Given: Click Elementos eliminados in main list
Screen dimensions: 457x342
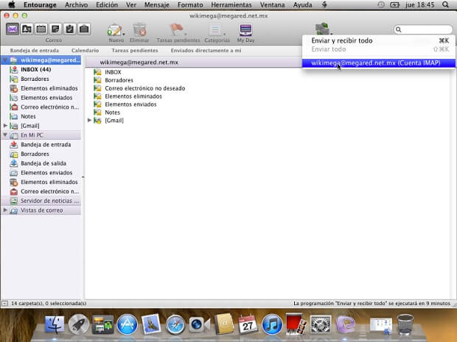Looking at the screenshot, I should [x=133, y=96].
